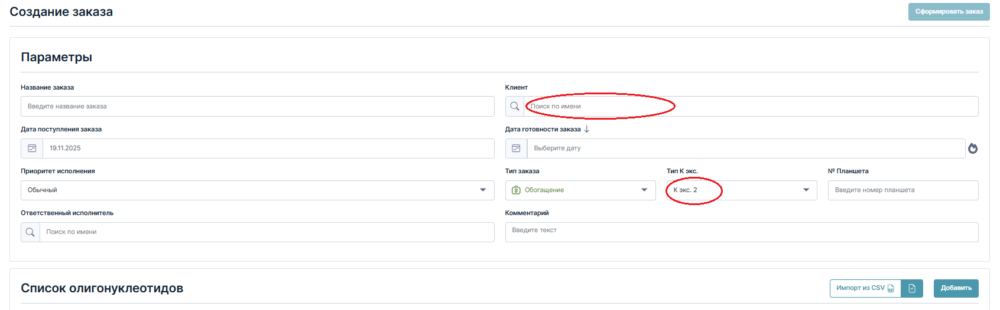
Task: Click the № Планшета input field
Action: (x=903, y=190)
